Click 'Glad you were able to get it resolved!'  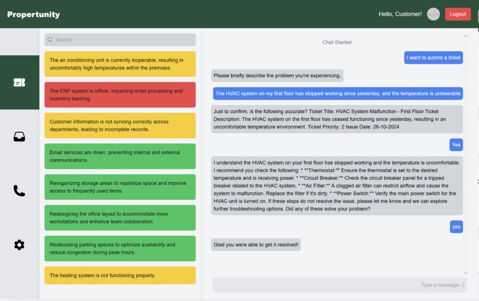[x=256, y=245]
